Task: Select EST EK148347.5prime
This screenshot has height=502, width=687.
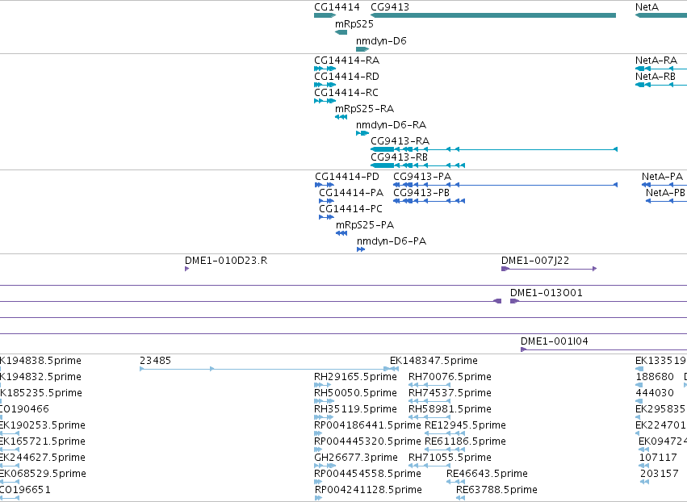Action: tap(434, 361)
